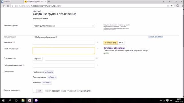184x103 pixels.
Task: Toggle the Адрес и телефон switch
Action: (38, 91)
